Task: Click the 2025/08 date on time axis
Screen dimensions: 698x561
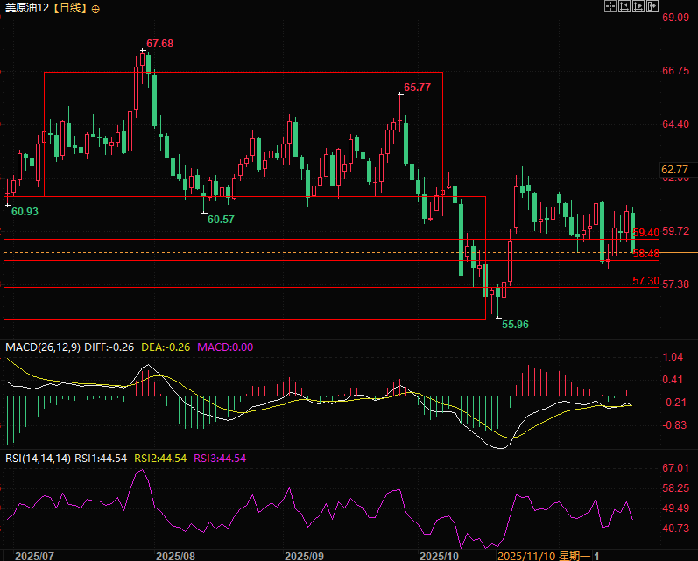Action: [174, 555]
